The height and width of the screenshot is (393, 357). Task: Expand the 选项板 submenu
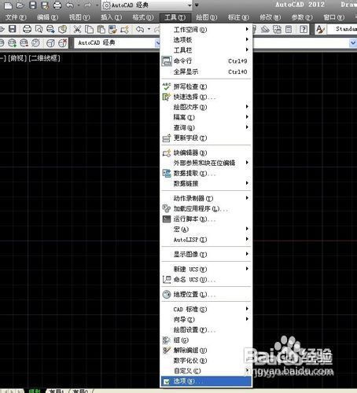206,40
